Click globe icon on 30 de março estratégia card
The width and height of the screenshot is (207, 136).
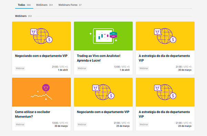(165, 36)
